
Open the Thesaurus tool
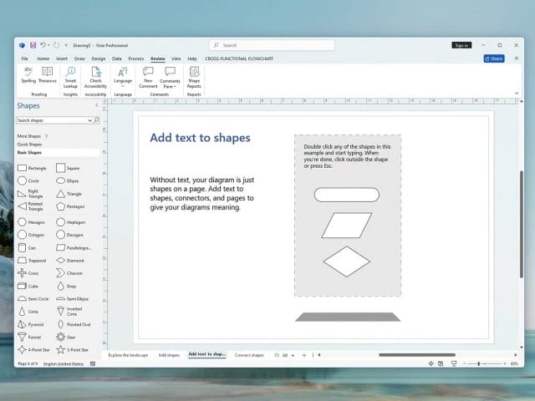tap(48, 76)
